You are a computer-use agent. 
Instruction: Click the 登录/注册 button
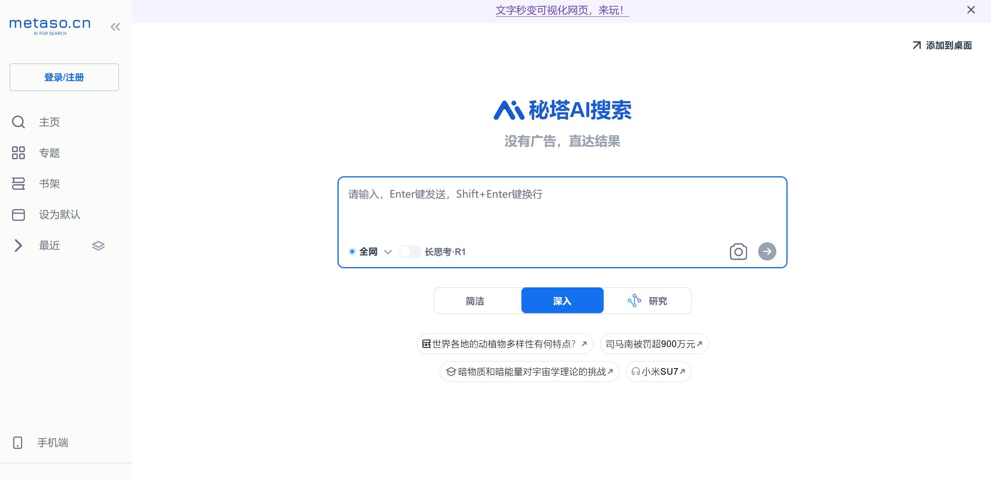(64, 77)
